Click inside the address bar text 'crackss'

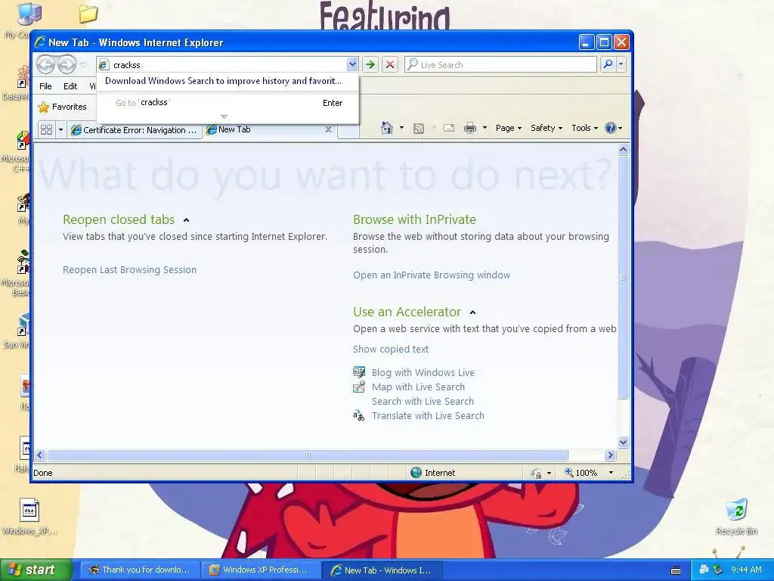[x=127, y=65]
